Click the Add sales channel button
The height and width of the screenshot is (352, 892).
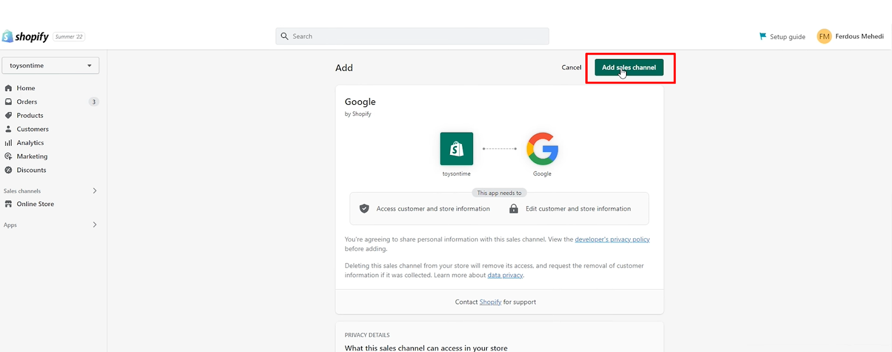pyautogui.click(x=629, y=67)
